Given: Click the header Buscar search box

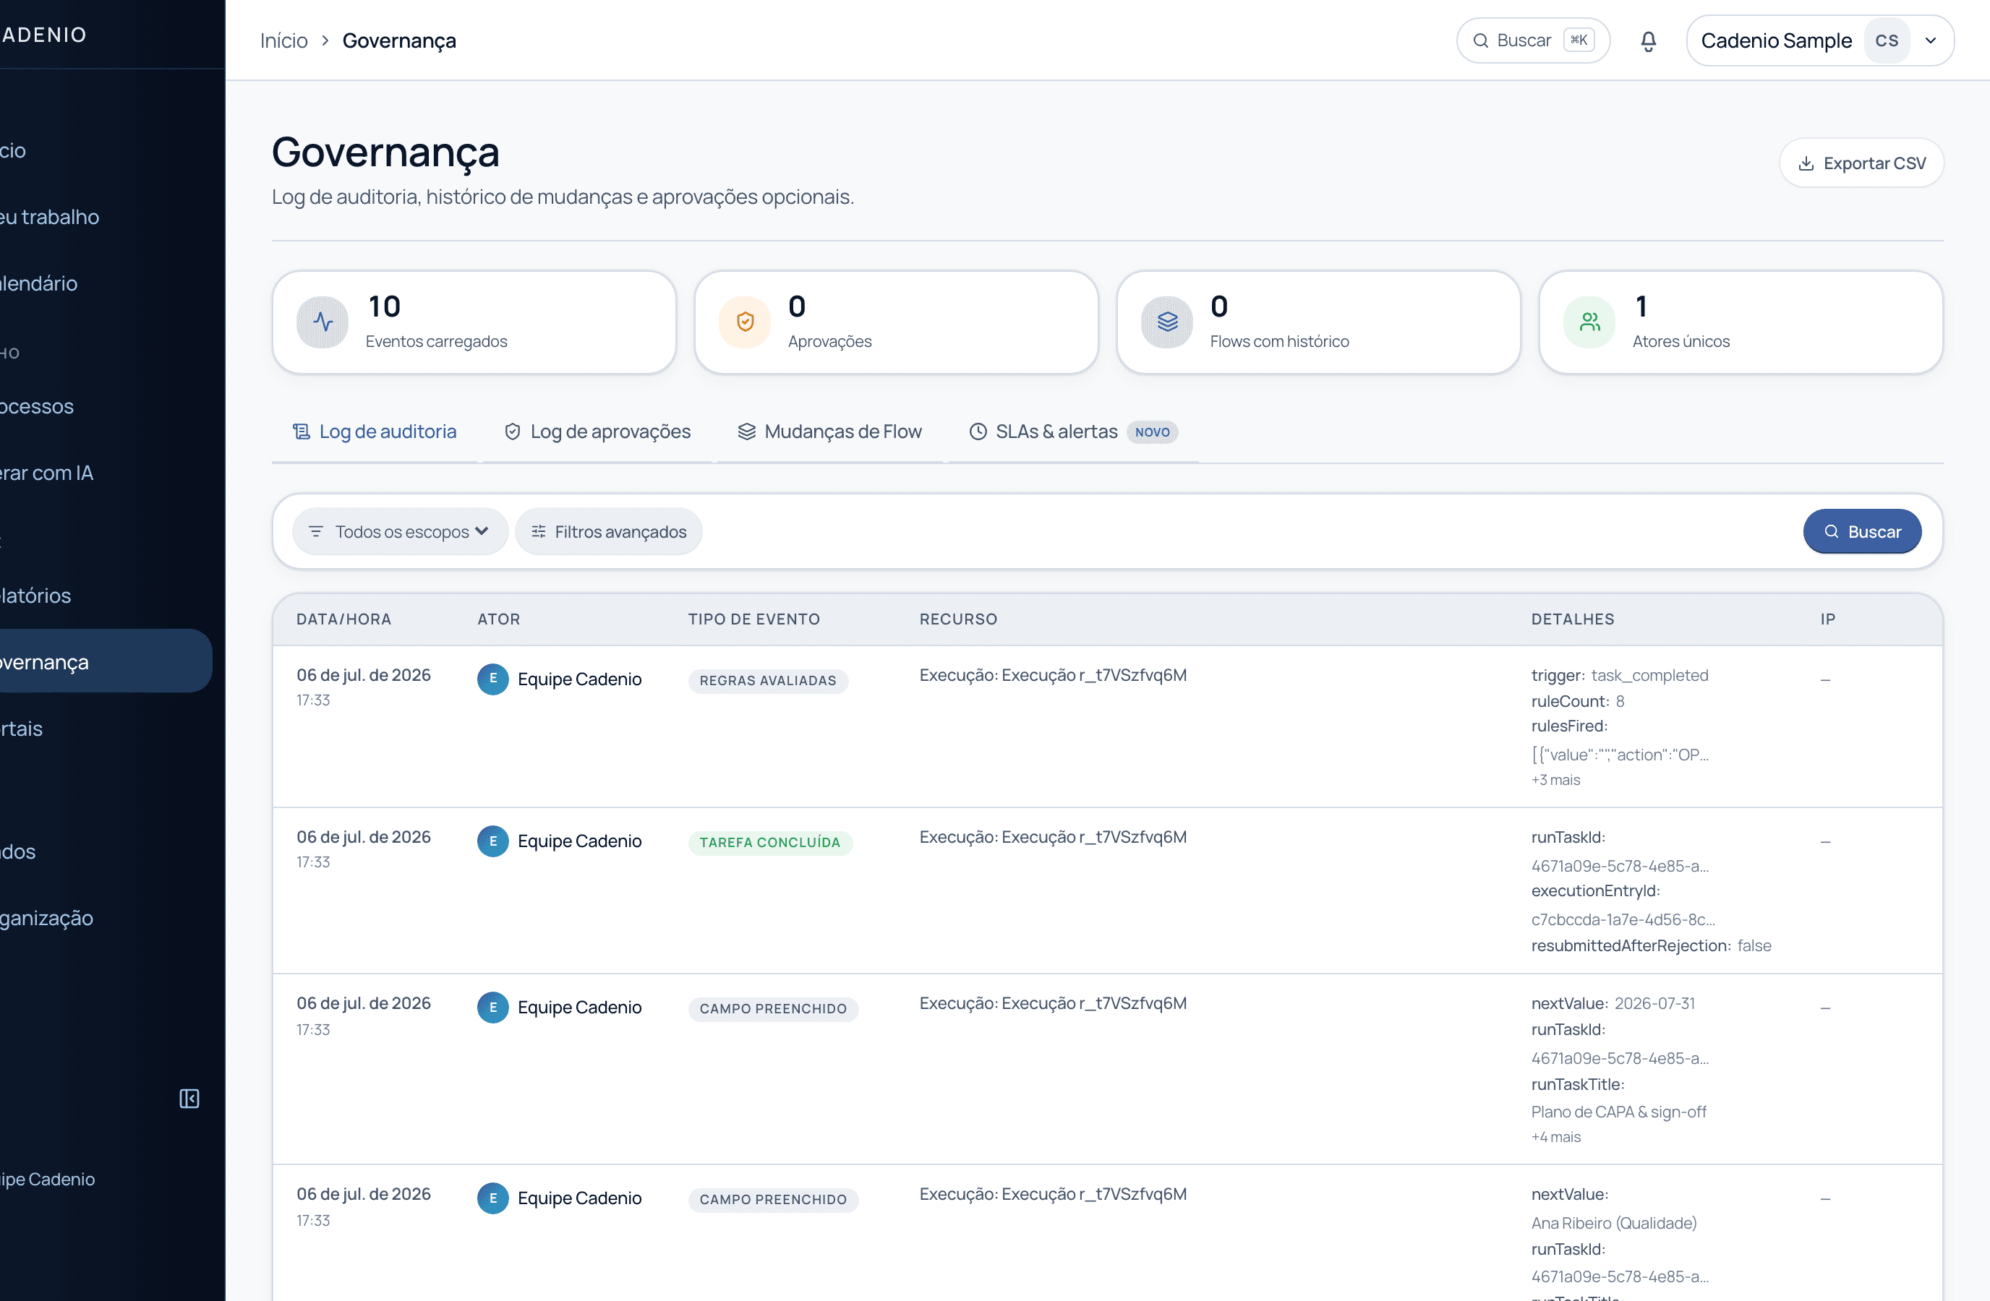Looking at the screenshot, I should [x=1533, y=41].
